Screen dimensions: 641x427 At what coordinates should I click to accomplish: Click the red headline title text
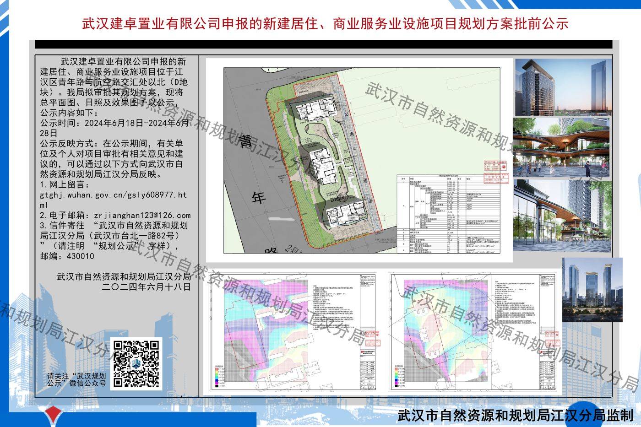(x=325, y=23)
